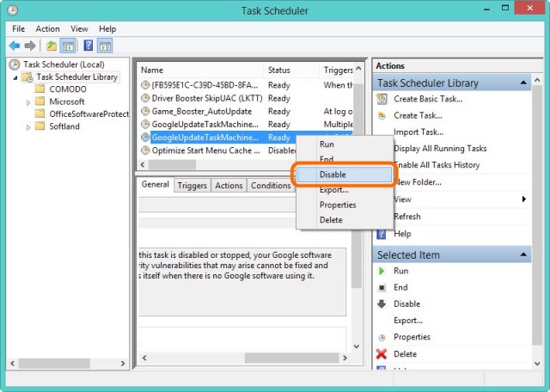The width and height of the screenshot is (550, 392).
Task: Click Export... under Selected Item
Action: click(408, 321)
